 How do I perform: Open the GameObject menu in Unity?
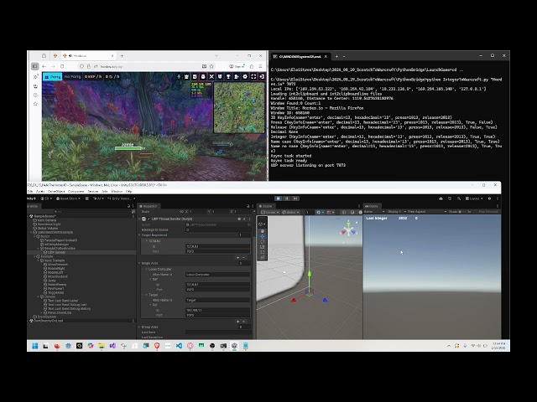56,192
